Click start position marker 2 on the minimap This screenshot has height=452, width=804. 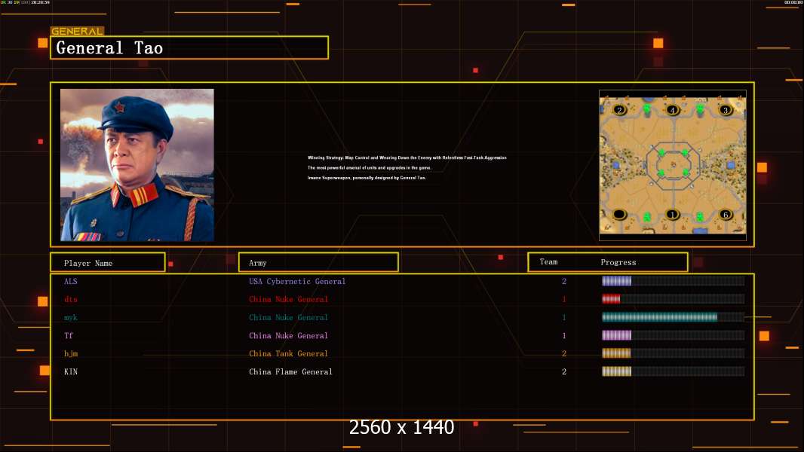click(619, 110)
